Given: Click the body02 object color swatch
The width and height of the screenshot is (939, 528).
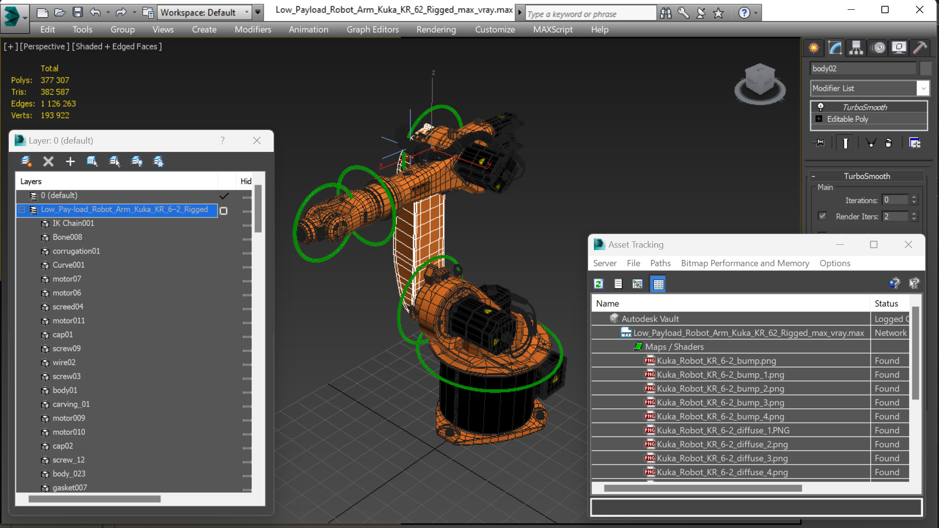Looking at the screenshot, I should coord(925,68).
